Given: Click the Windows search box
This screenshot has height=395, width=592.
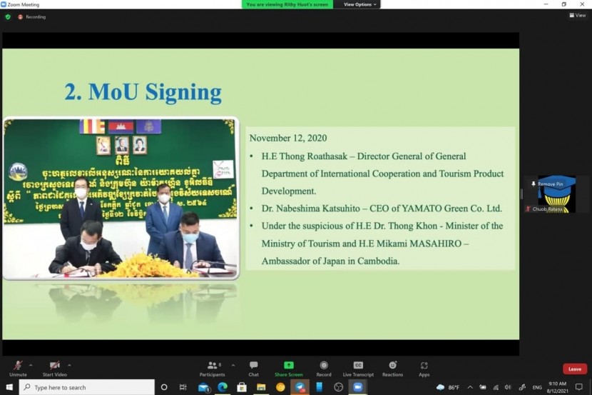Looking at the screenshot, I should (86, 387).
